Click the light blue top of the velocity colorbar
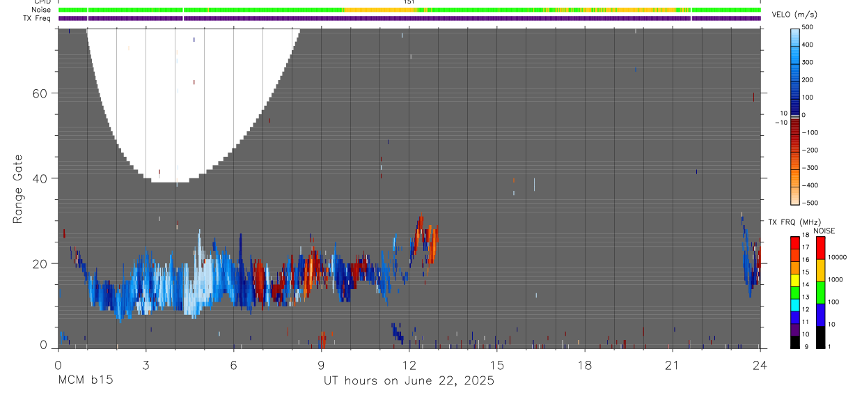Screen dimensions: 855x395 click(796, 38)
